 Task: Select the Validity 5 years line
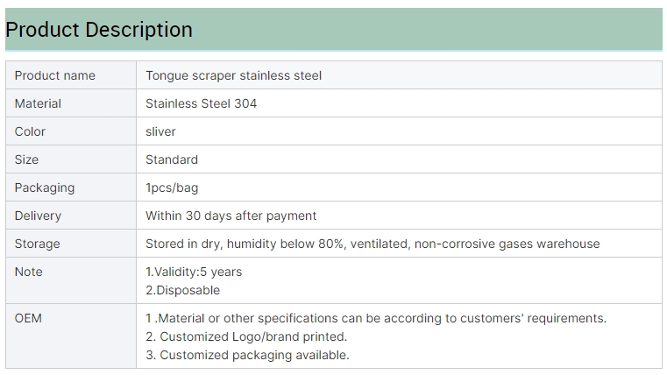(194, 272)
